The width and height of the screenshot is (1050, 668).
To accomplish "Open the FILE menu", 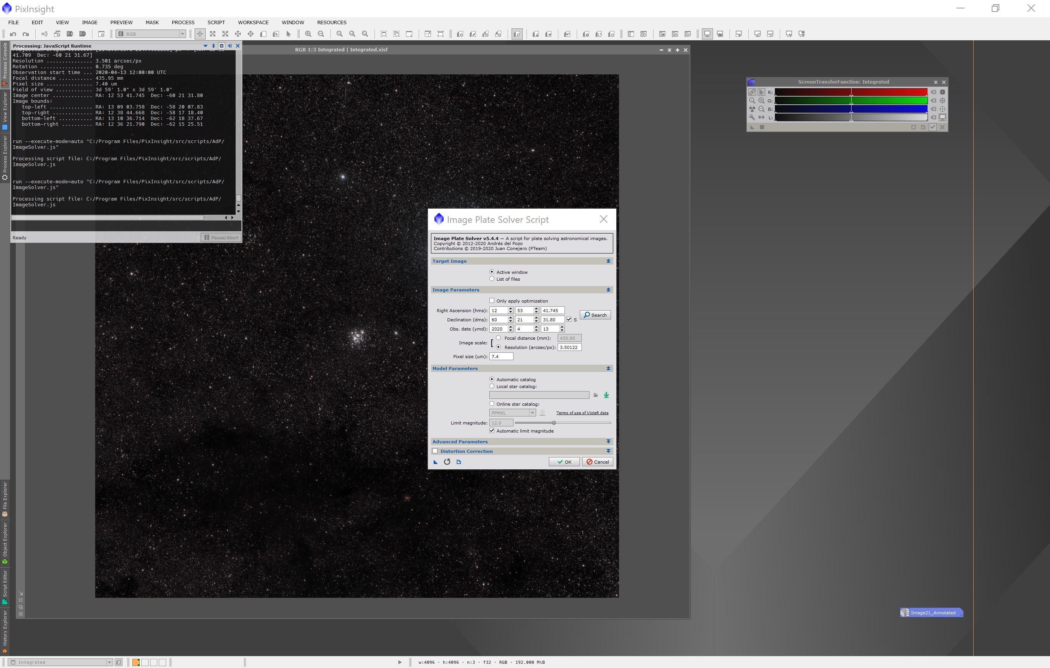I will coord(13,22).
